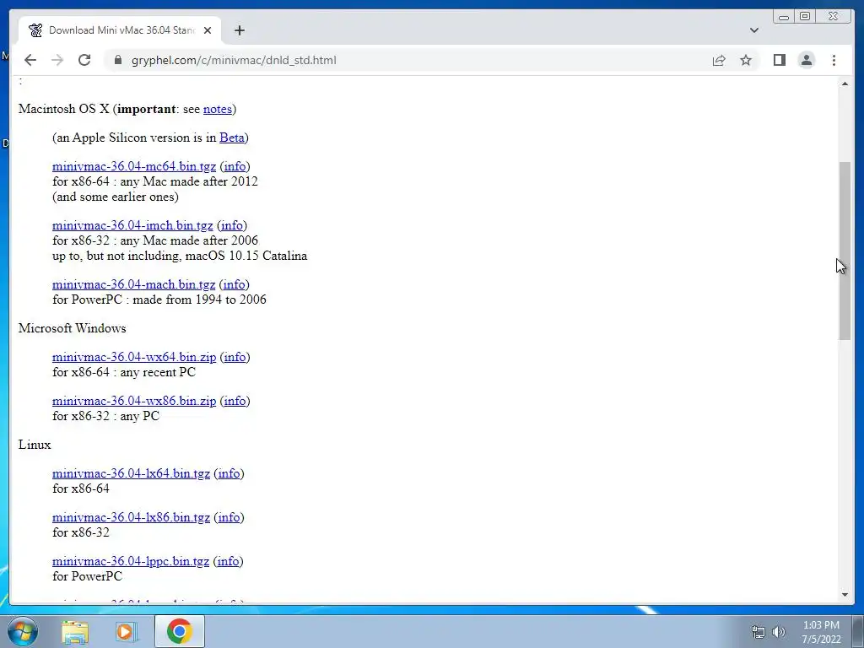Click text 'for PowerPC : made from 1994 to 2006'
This screenshot has height=648, width=864.
pos(159,300)
